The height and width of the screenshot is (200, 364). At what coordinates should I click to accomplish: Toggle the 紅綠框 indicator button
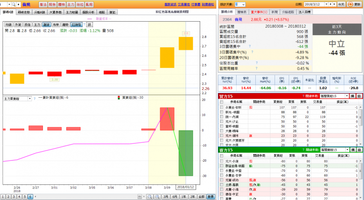point(76,25)
